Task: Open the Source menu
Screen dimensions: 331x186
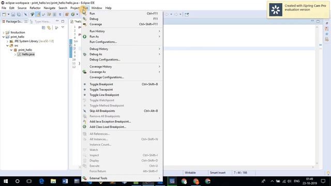Action: pos(22,8)
